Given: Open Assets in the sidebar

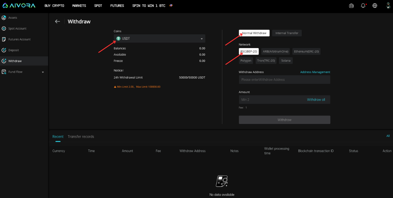Looking at the screenshot, I should click(13, 18).
